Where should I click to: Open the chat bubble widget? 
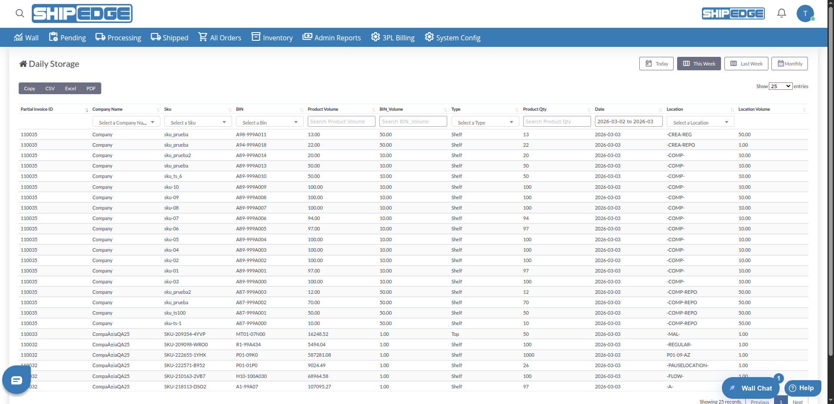coord(17,380)
